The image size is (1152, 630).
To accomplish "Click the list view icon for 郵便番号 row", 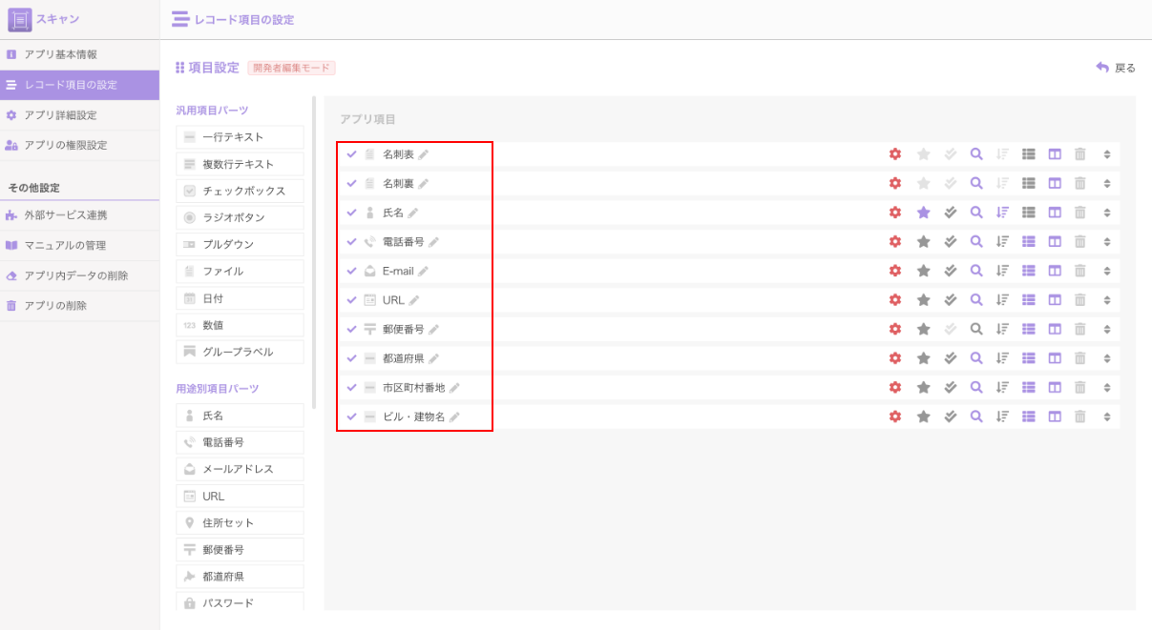I will click(1028, 329).
